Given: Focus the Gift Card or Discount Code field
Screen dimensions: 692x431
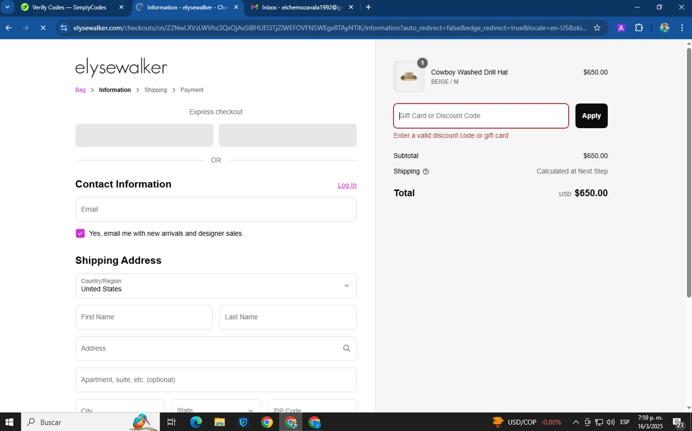Looking at the screenshot, I should coord(481,116).
